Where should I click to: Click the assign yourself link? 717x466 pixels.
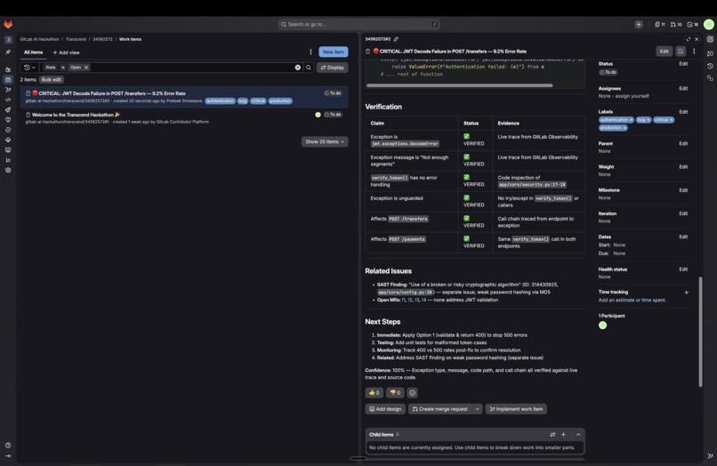tap(632, 96)
